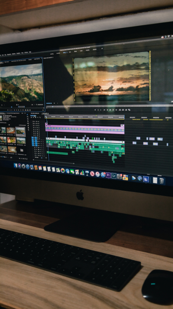Click the Lift button in Program monitor
Viewport: 173px width, 309px height.
(120, 110)
